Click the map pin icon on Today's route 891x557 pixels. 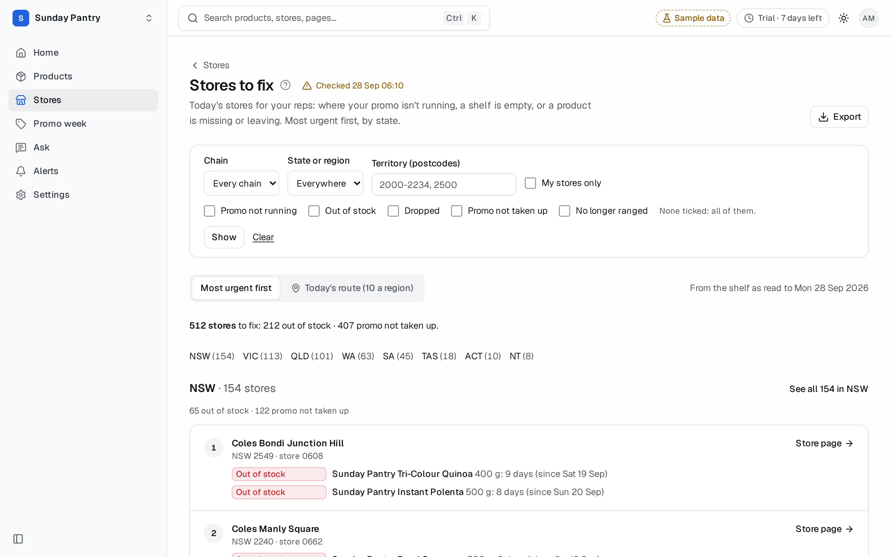(x=295, y=288)
